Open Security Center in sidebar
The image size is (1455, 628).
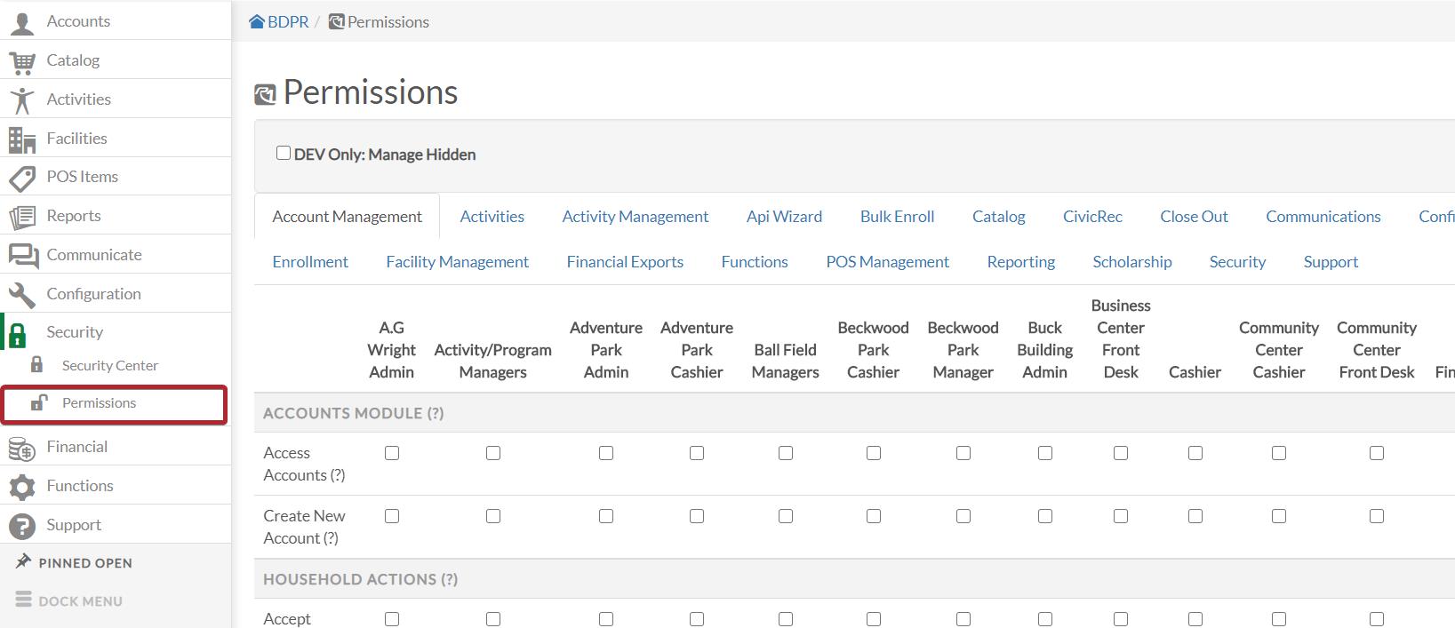tap(110, 365)
